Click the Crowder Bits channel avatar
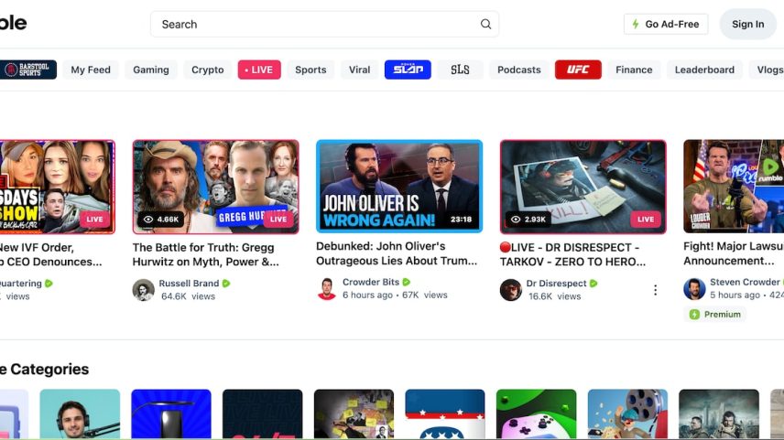This screenshot has width=784, height=440. coord(326,289)
